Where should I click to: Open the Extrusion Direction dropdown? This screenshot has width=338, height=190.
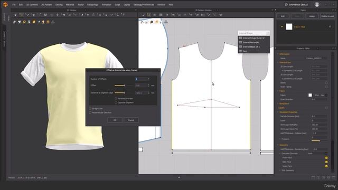point(326,154)
